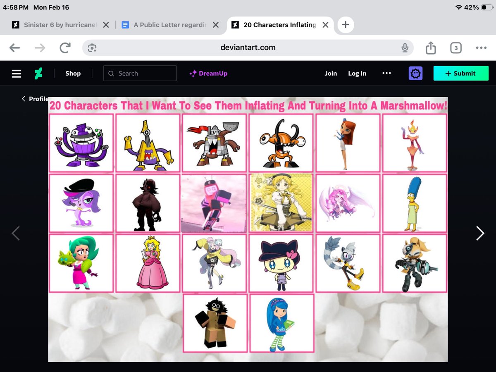Screen dimensions: 496x372
Task: Tap the Submit button
Action: [x=461, y=73]
